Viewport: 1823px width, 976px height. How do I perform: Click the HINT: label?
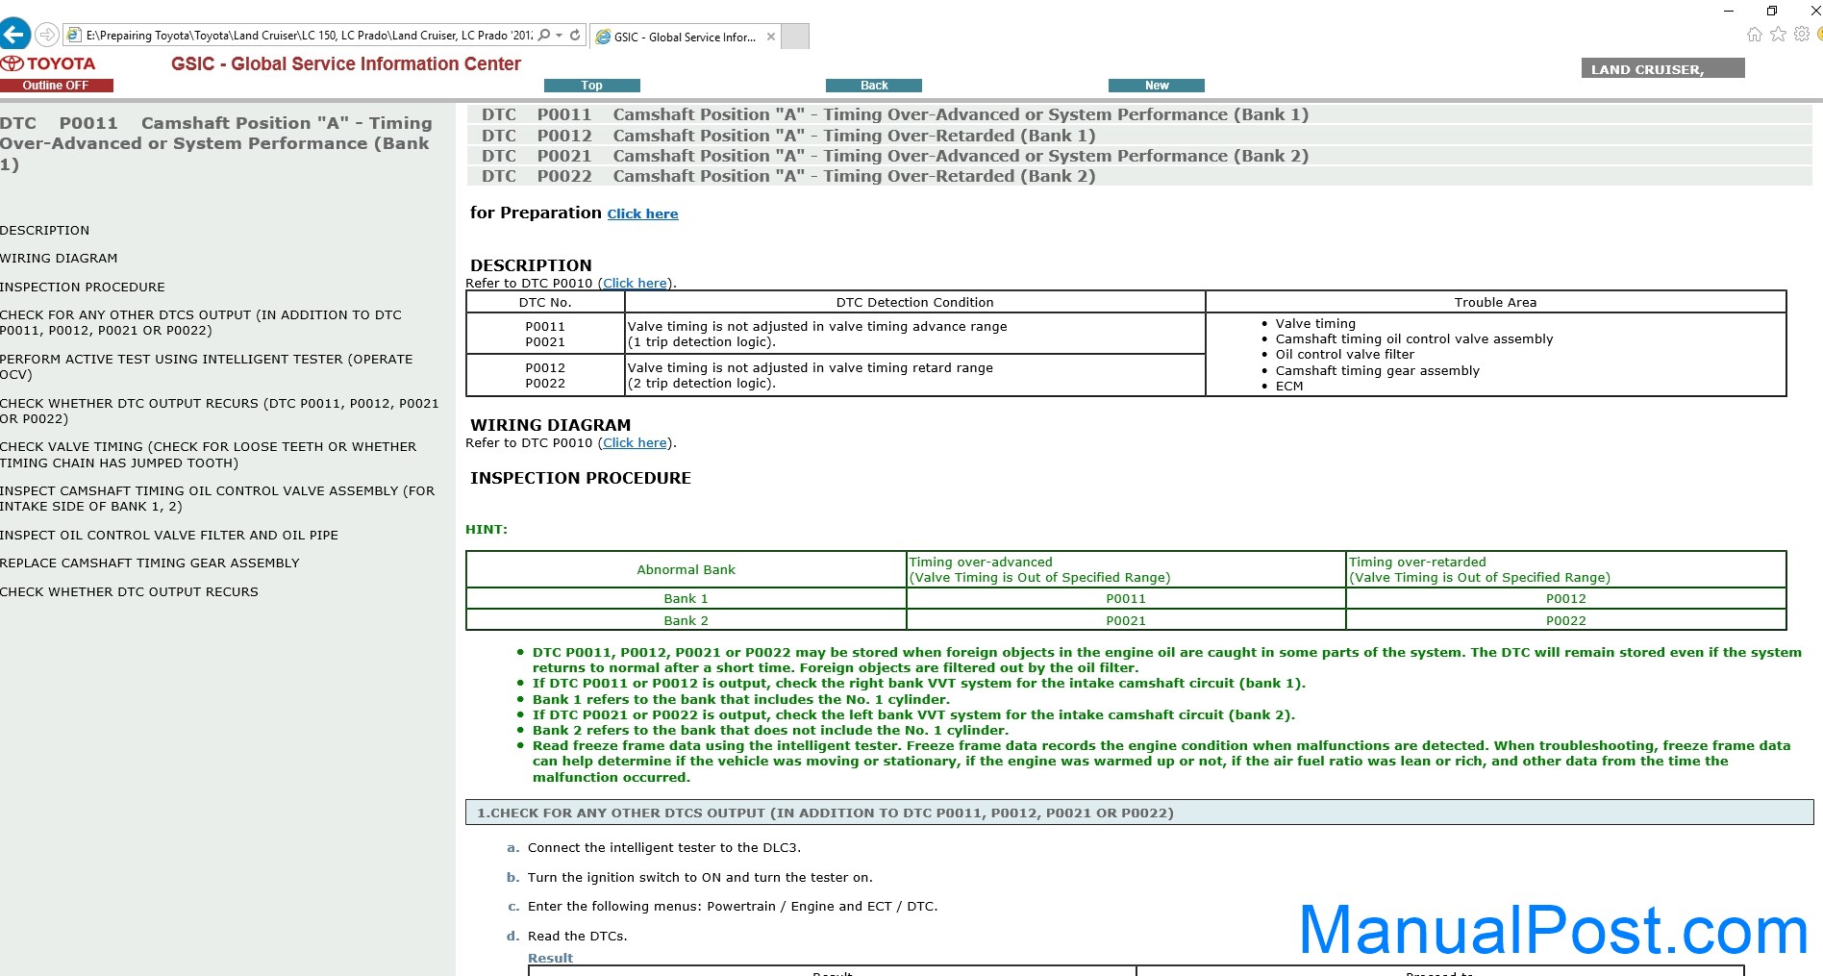(x=487, y=530)
